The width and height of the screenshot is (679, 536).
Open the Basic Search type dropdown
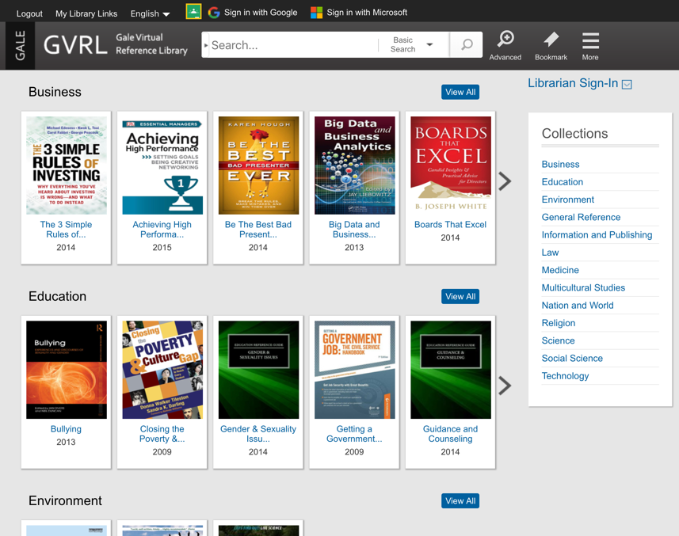(411, 44)
